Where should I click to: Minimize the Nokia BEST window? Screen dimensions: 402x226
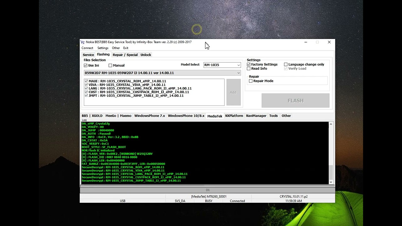306,42
